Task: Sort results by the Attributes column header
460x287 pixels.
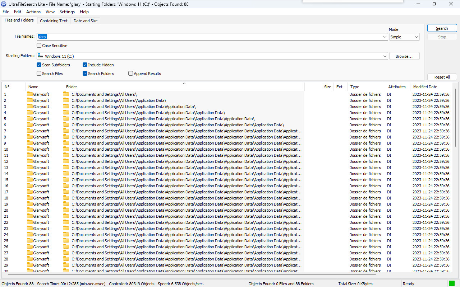Action: (397, 87)
